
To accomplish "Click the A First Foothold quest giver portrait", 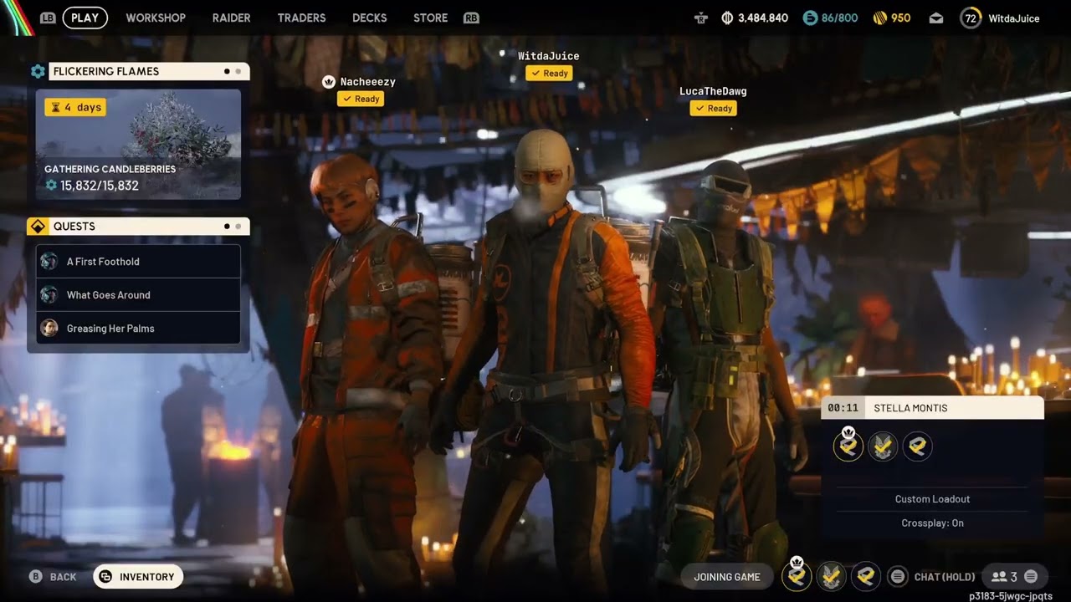I will [x=49, y=261].
